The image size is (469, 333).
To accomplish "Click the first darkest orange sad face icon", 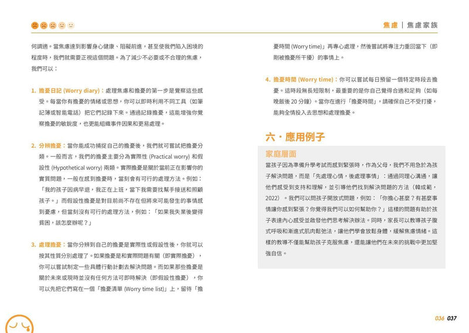I will point(35,25).
